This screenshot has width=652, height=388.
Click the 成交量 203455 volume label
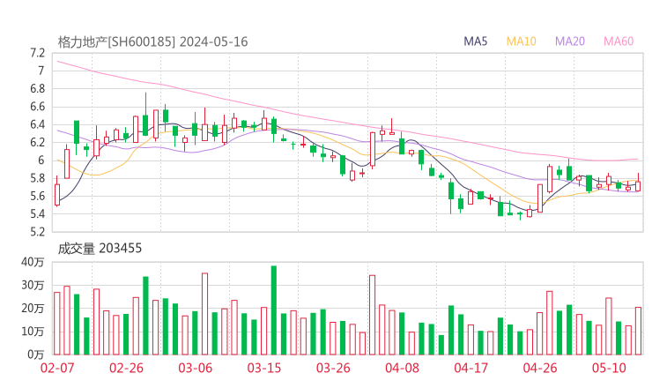click(x=100, y=249)
